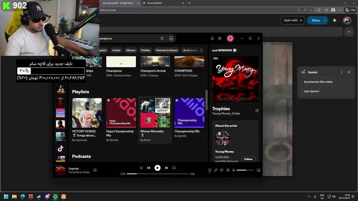Image resolution: width=358 pixels, height=201 pixels.
Task: Click the Ask Gemini button
Action: click(312, 91)
